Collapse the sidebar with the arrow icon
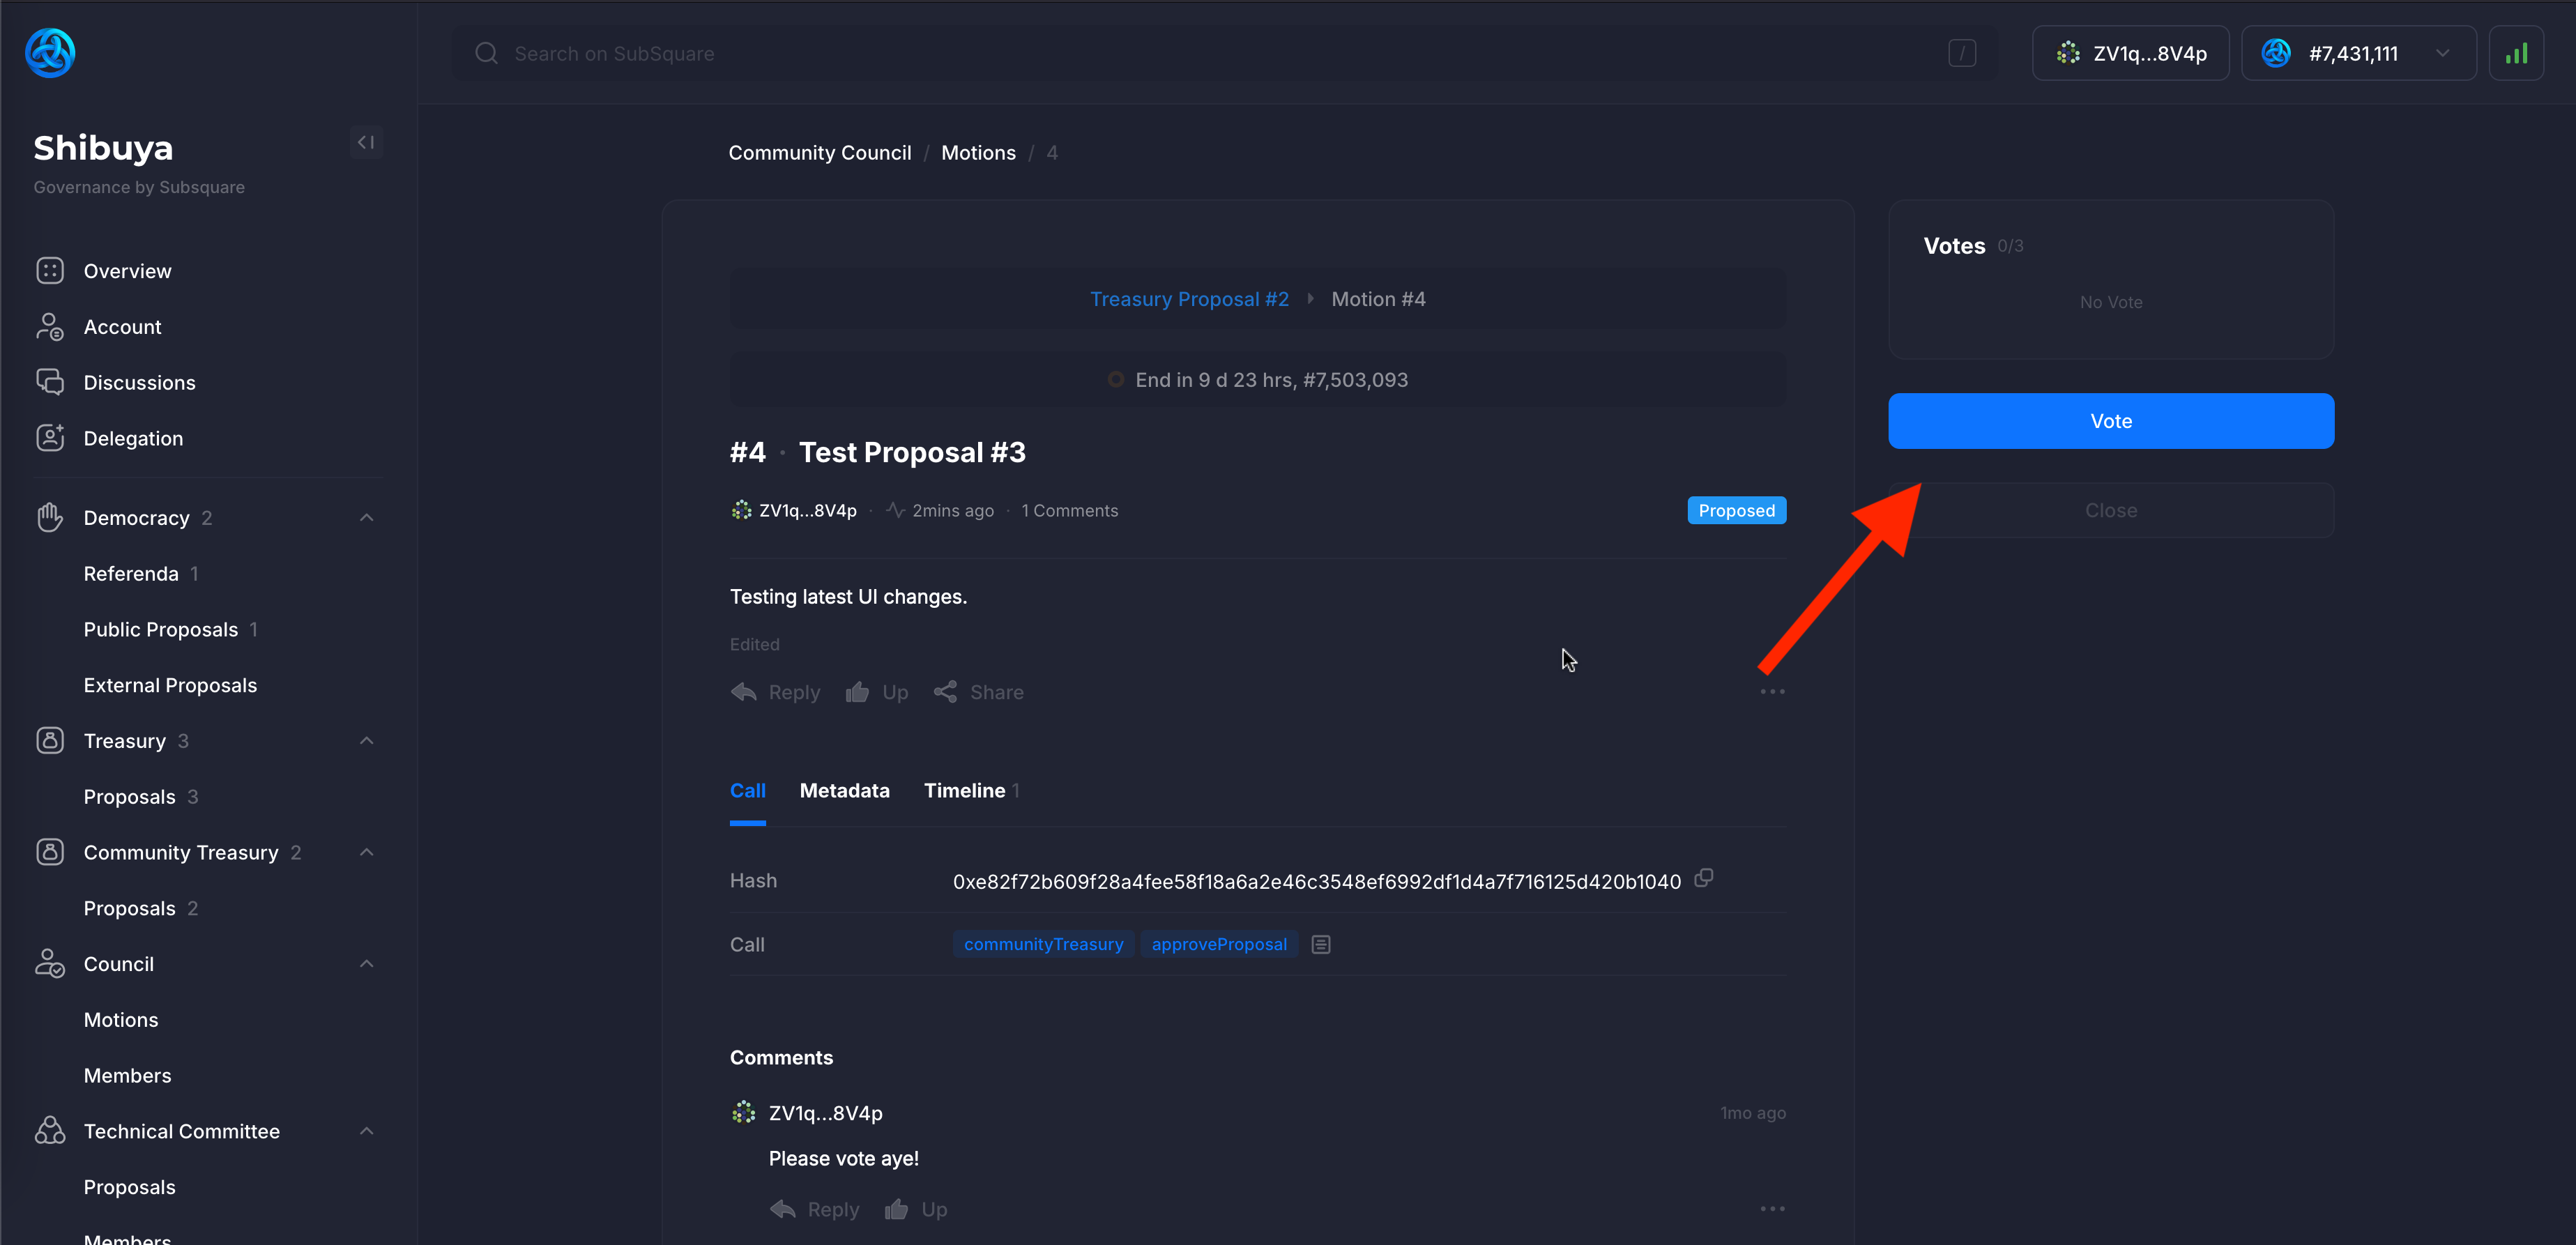Screen dimensions: 2576x1245 coord(366,142)
